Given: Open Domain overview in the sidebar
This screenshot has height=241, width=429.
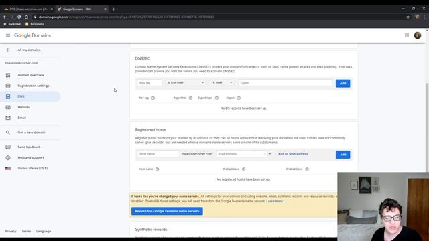Looking at the screenshot, I should (x=31, y=75).
